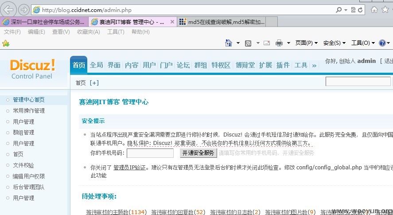Click the add-to-favorites-bar star icon
Image resolution: width=393 pixels, height=215 pixels.
tap(5, 43)
